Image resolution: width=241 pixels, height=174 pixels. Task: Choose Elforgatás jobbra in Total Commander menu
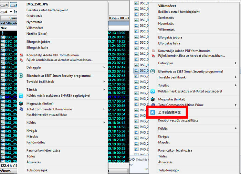(39, 42)
